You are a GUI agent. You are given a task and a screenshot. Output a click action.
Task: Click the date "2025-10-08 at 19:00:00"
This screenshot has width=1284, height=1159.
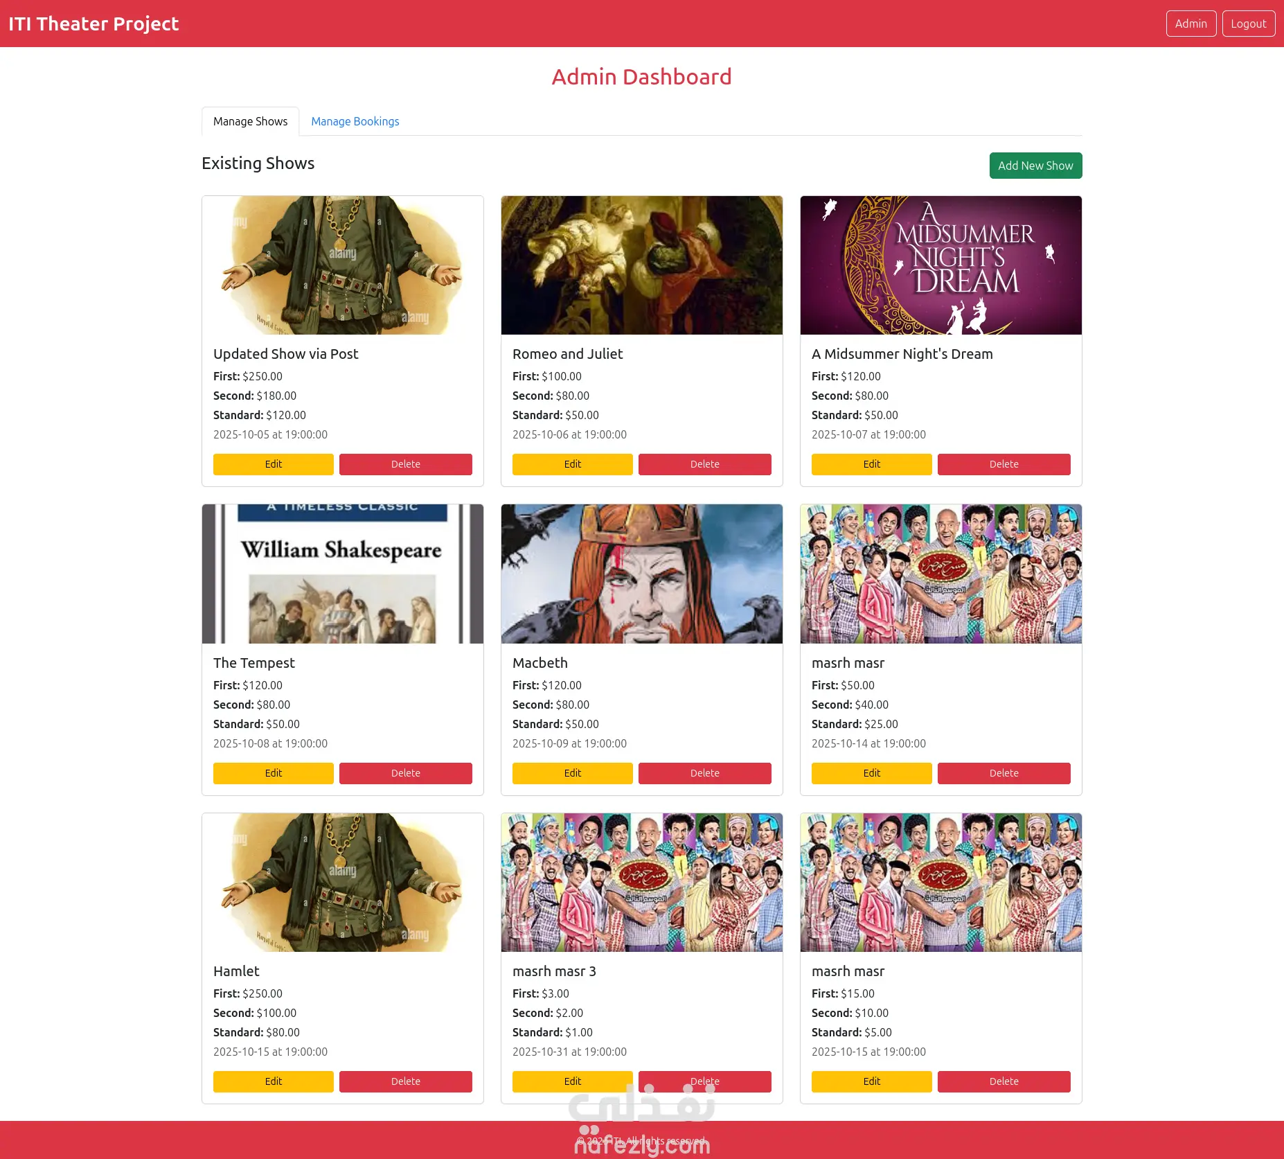(x=270, y=743)
